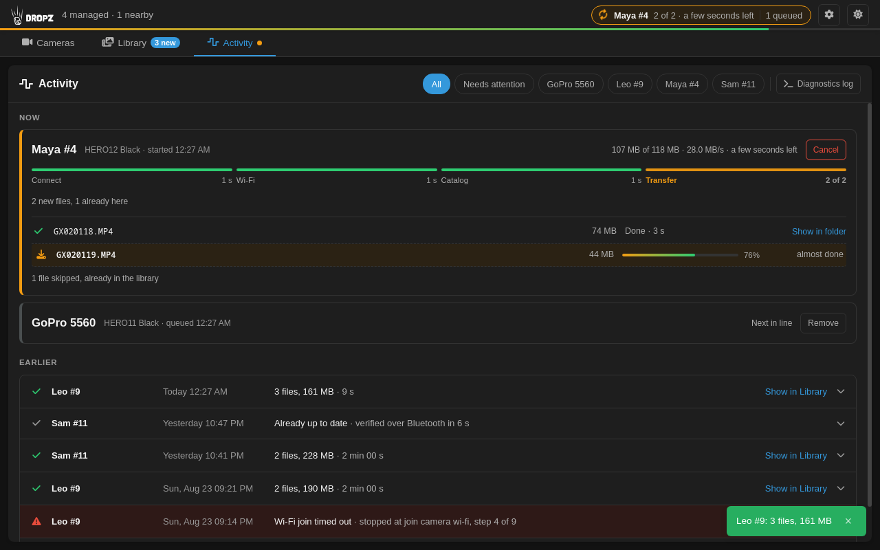Image resolution: width=880 pixels, height=550 pixels.
Task: Filter activity by Maya #4 chip
Action: coord(682,84)
